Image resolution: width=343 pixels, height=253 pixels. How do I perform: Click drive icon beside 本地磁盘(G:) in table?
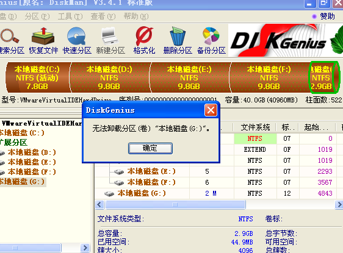point(109,194)
